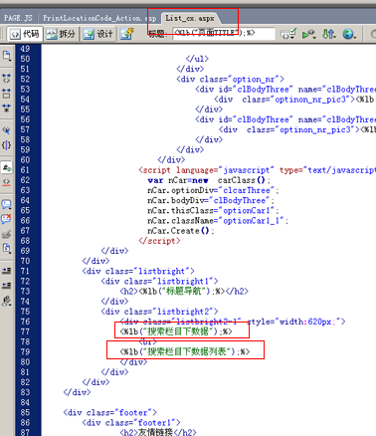Collapse Full Tag in coding toolbar
The width and height of the screenshot is (376, 436).
(x=7, y=79)
